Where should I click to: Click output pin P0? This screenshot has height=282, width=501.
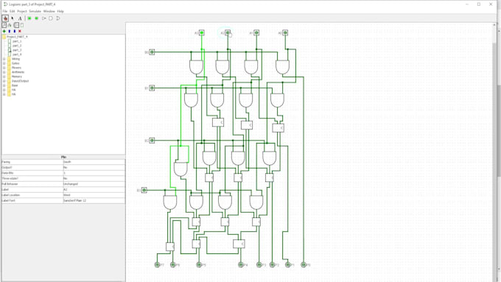304,265
